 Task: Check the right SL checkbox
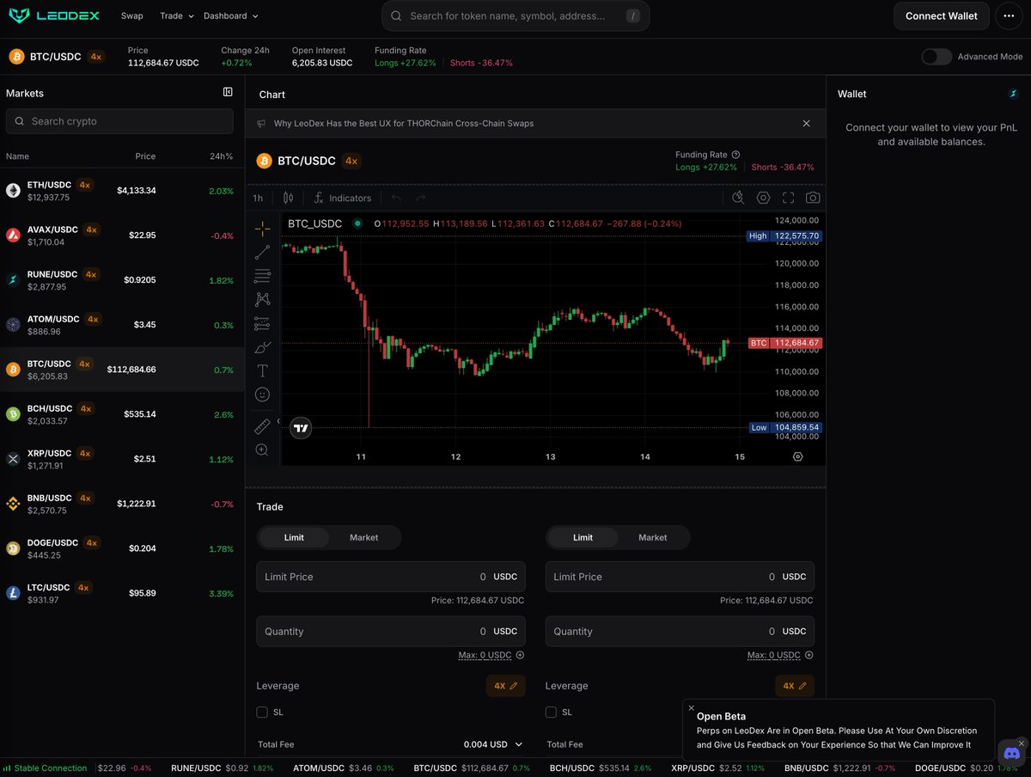click(x=551, y=712)
